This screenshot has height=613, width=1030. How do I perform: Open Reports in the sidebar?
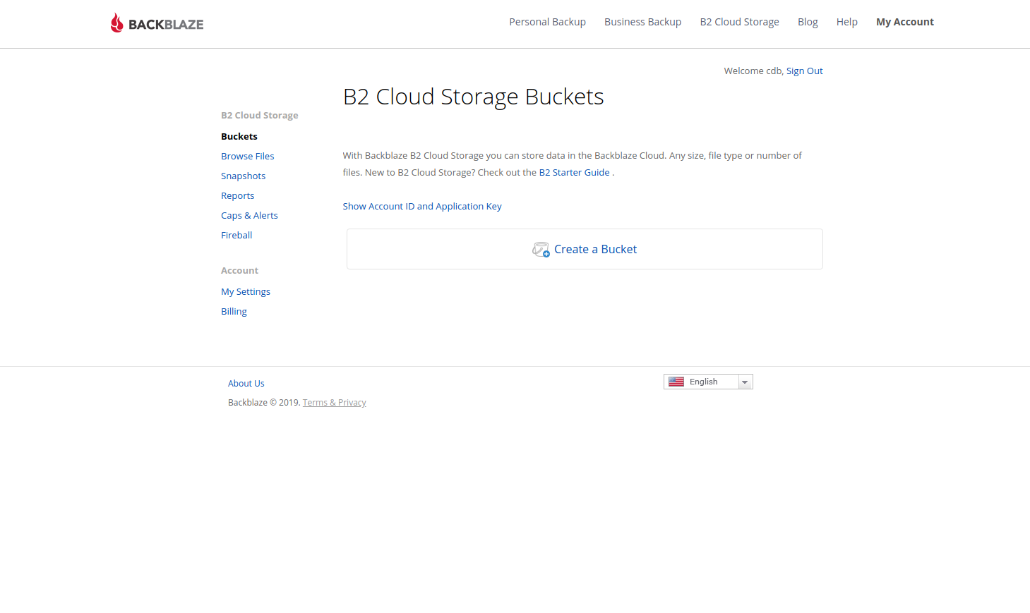click(x=237, y=195)
